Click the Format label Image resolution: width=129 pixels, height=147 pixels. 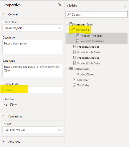(x=7, y=124)
